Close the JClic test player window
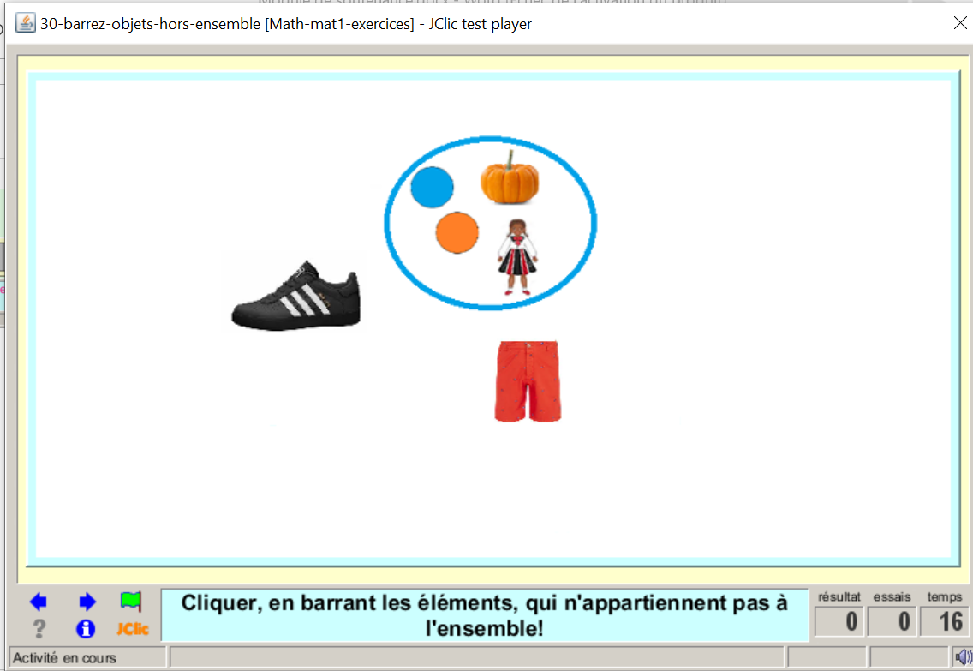This screenshot has height=671, width=973. point(960,23)
